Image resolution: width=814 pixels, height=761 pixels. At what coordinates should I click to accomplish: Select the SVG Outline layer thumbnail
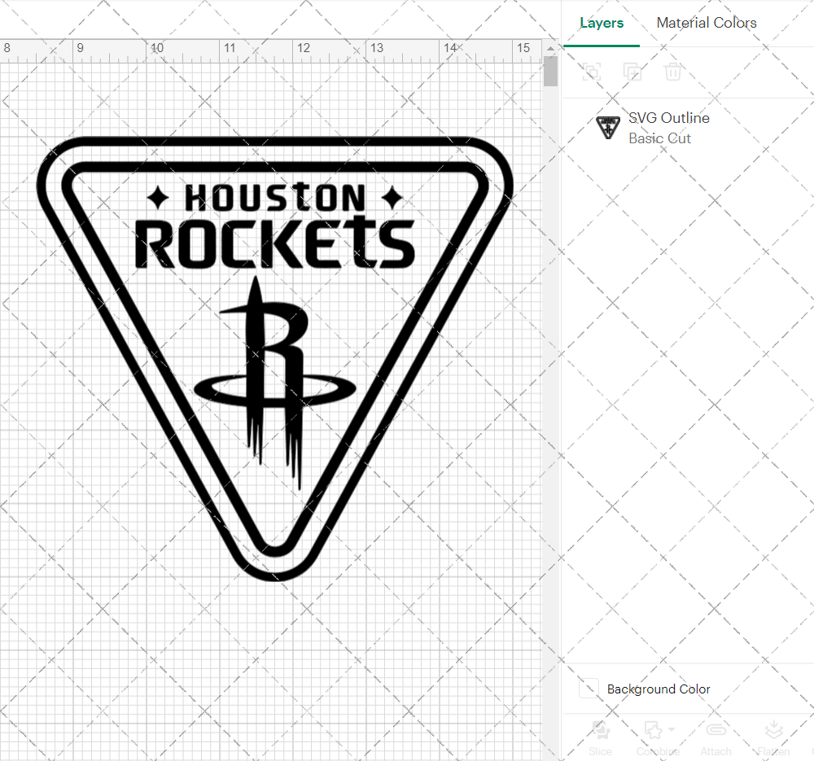point(607,128)
